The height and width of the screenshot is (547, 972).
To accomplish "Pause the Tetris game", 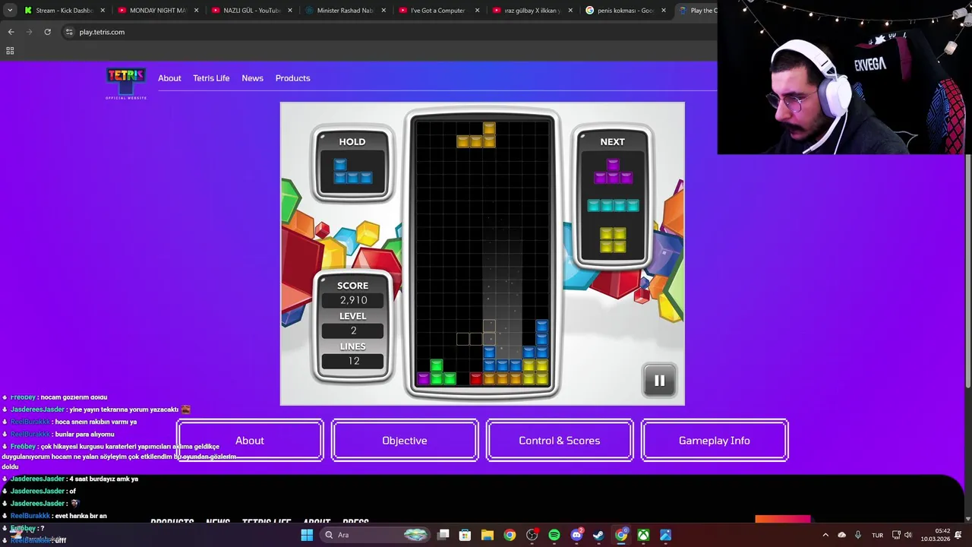I will (659, 381).
